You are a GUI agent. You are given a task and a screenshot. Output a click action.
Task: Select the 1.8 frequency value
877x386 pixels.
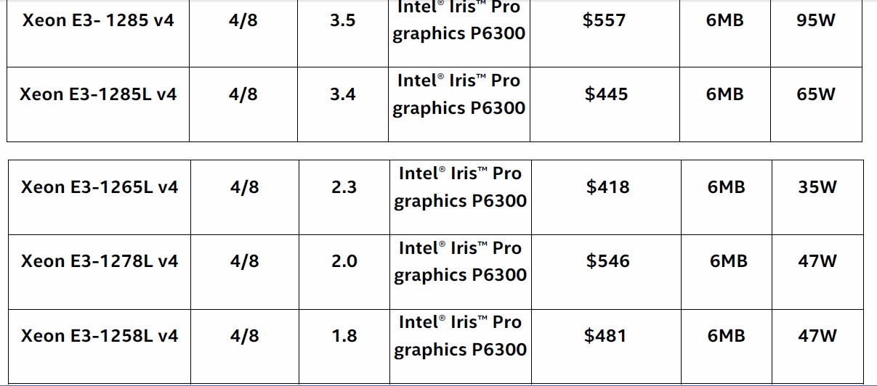pos(344,336)
